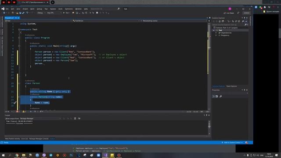This screenshot has height=158, width=281.
Task: Open the Window menu
Action: tap(78, 9)
